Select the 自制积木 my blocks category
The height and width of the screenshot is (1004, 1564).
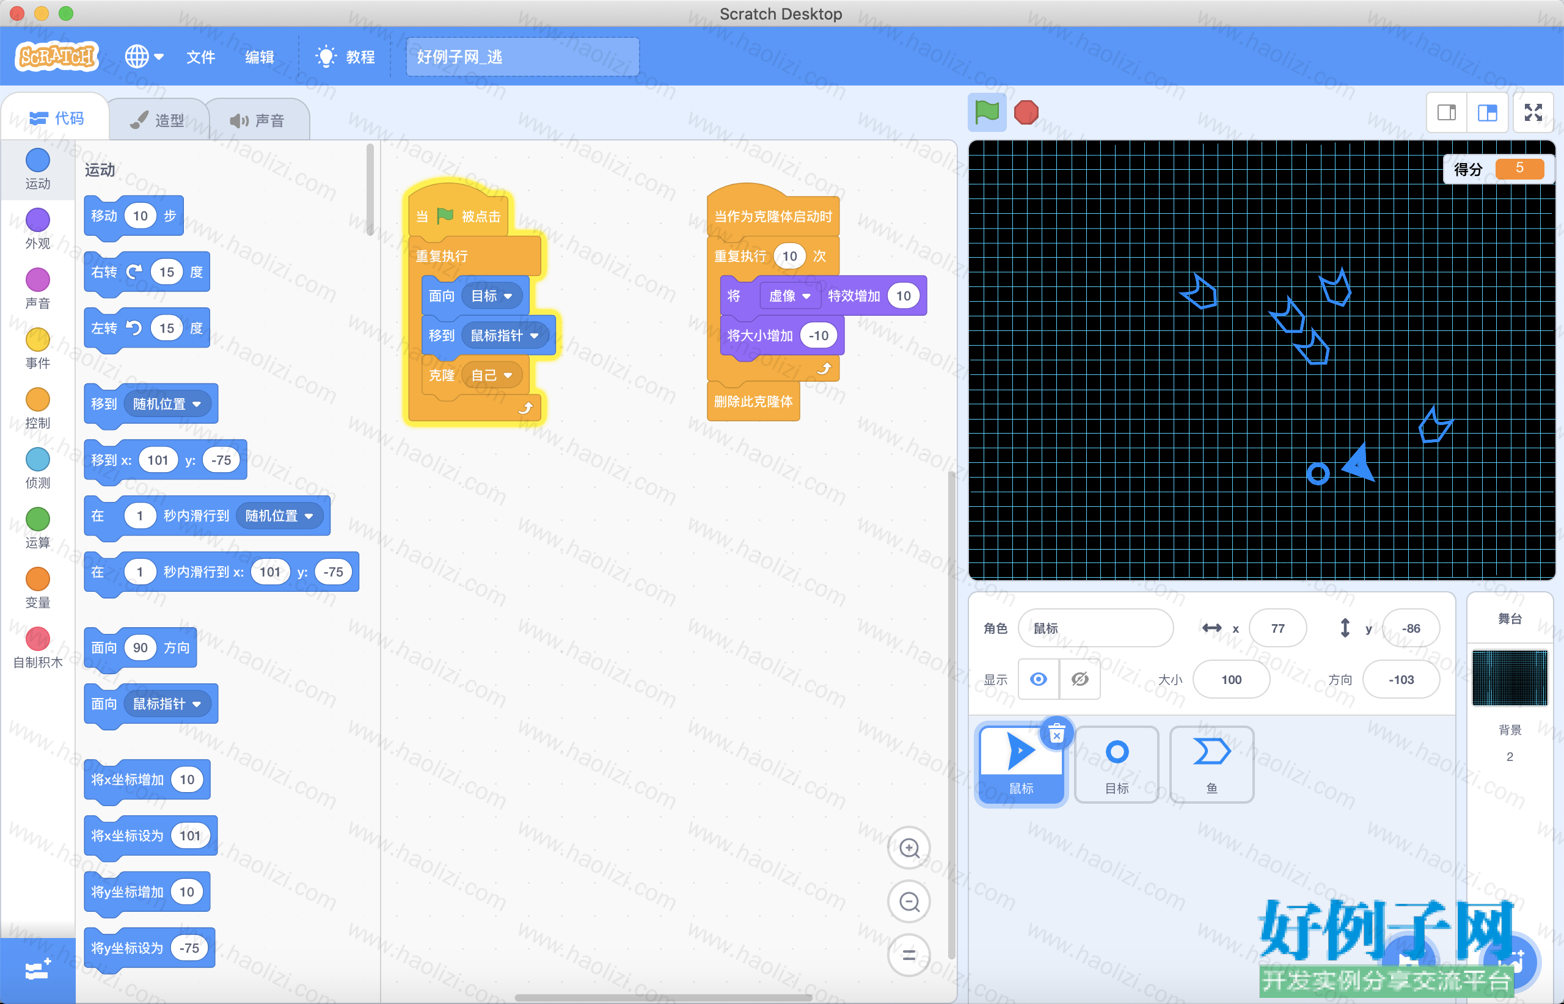coord(38,649)
